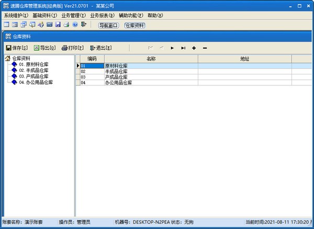Add new record with plus icon
The width and height of the screenshot is (314, 229).
point(194,48)
